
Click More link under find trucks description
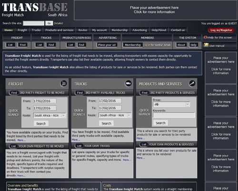(76, 140)
